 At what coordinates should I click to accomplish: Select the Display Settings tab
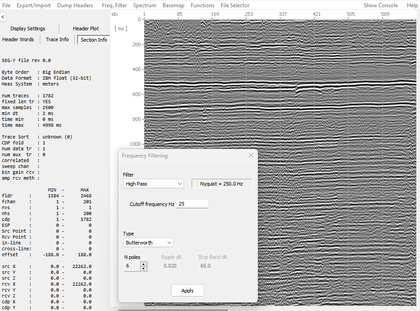point(28,29)
